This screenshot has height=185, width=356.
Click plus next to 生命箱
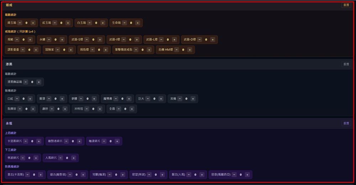coord(137,23)
